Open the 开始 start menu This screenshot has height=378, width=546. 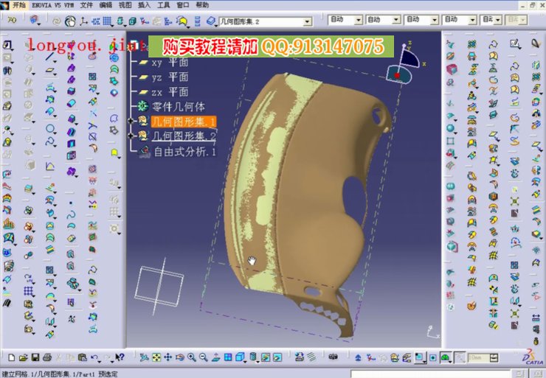coord(18,4)
